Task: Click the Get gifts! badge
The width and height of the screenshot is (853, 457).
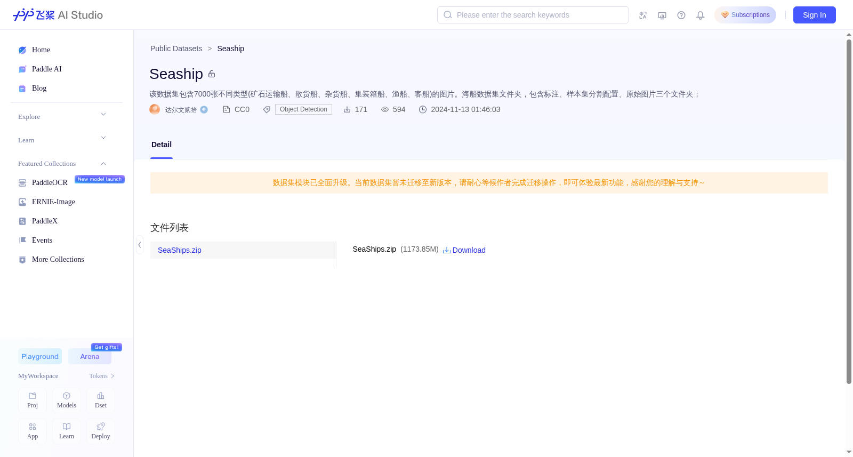Action: (107, 347)
